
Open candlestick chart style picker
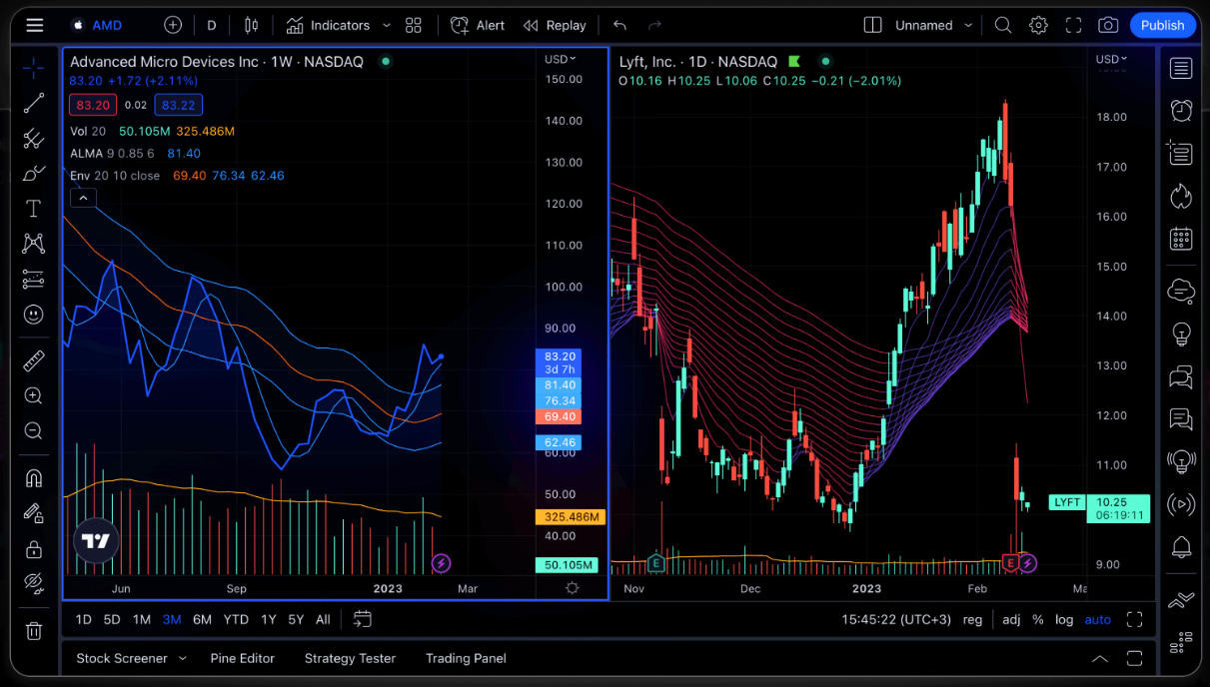(251, 25)
